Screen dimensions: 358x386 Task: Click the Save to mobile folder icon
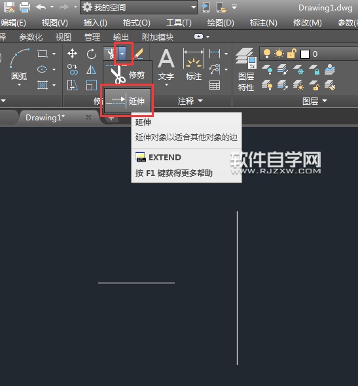(221, 7)
